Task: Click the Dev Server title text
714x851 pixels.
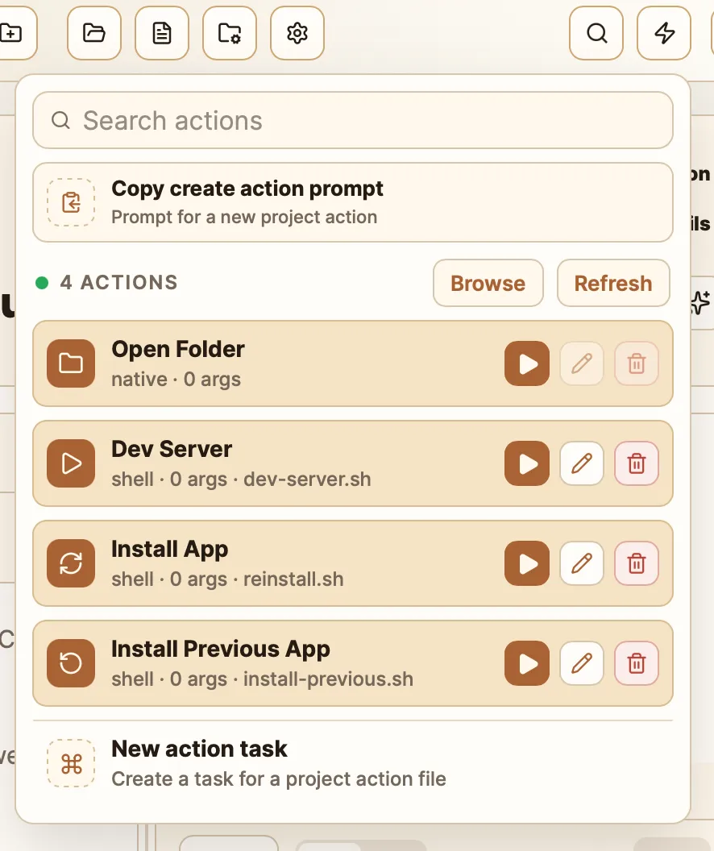Action: (172, 450)
